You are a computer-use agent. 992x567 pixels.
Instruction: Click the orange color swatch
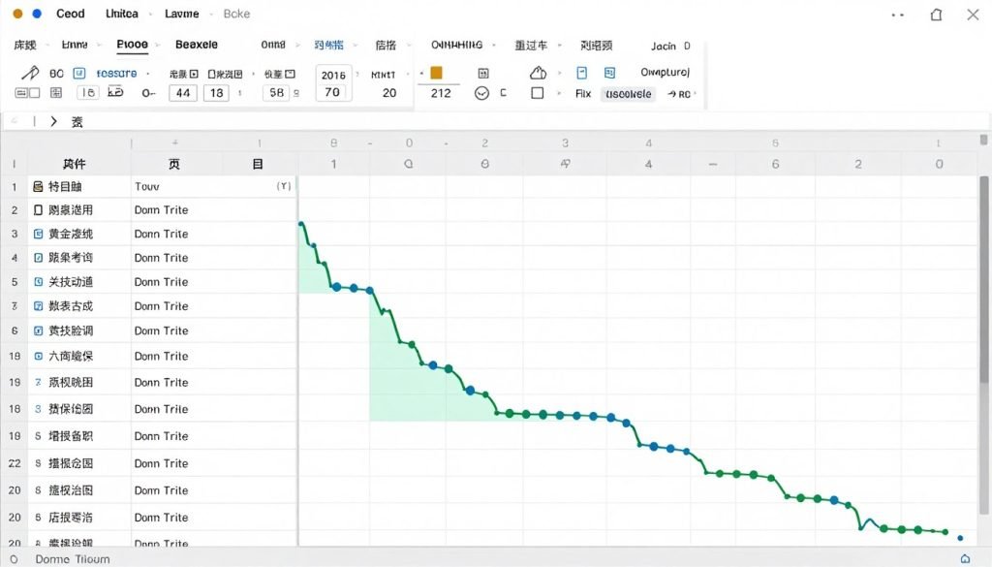(437, 73)
